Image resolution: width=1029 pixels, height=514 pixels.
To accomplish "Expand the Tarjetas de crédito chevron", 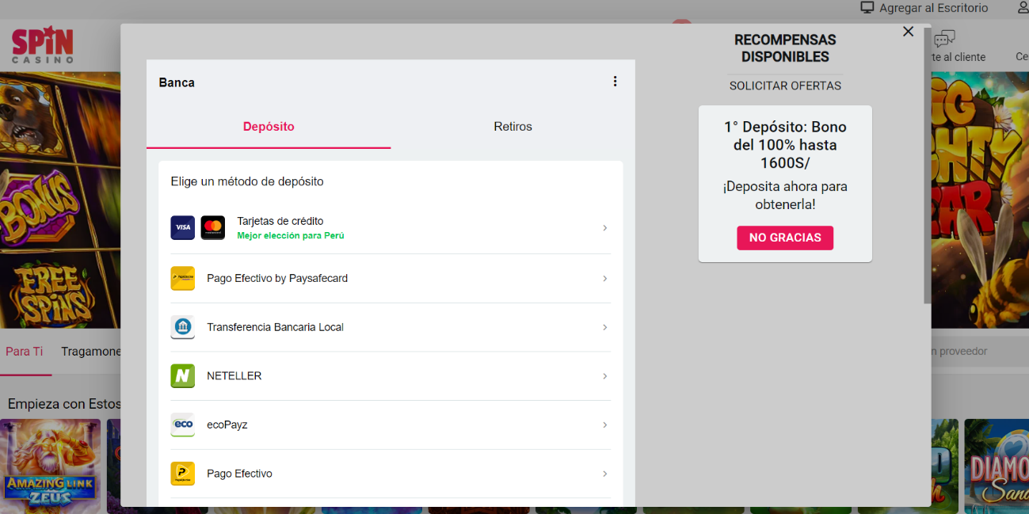I will pos(605,228).
